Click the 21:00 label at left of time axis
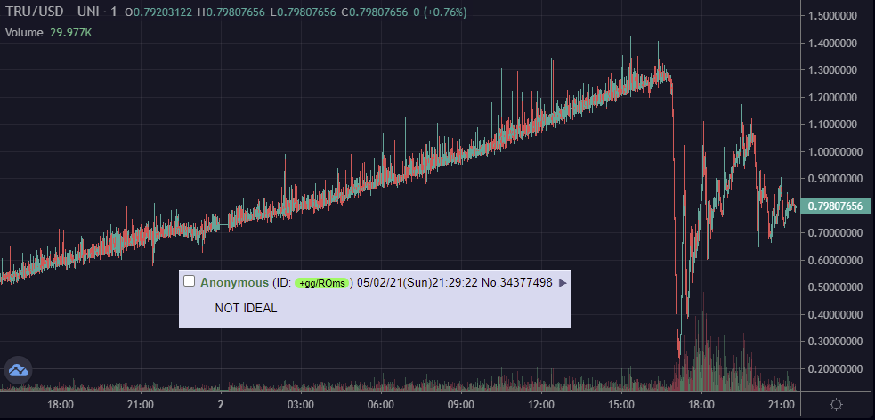 [141, 404]
